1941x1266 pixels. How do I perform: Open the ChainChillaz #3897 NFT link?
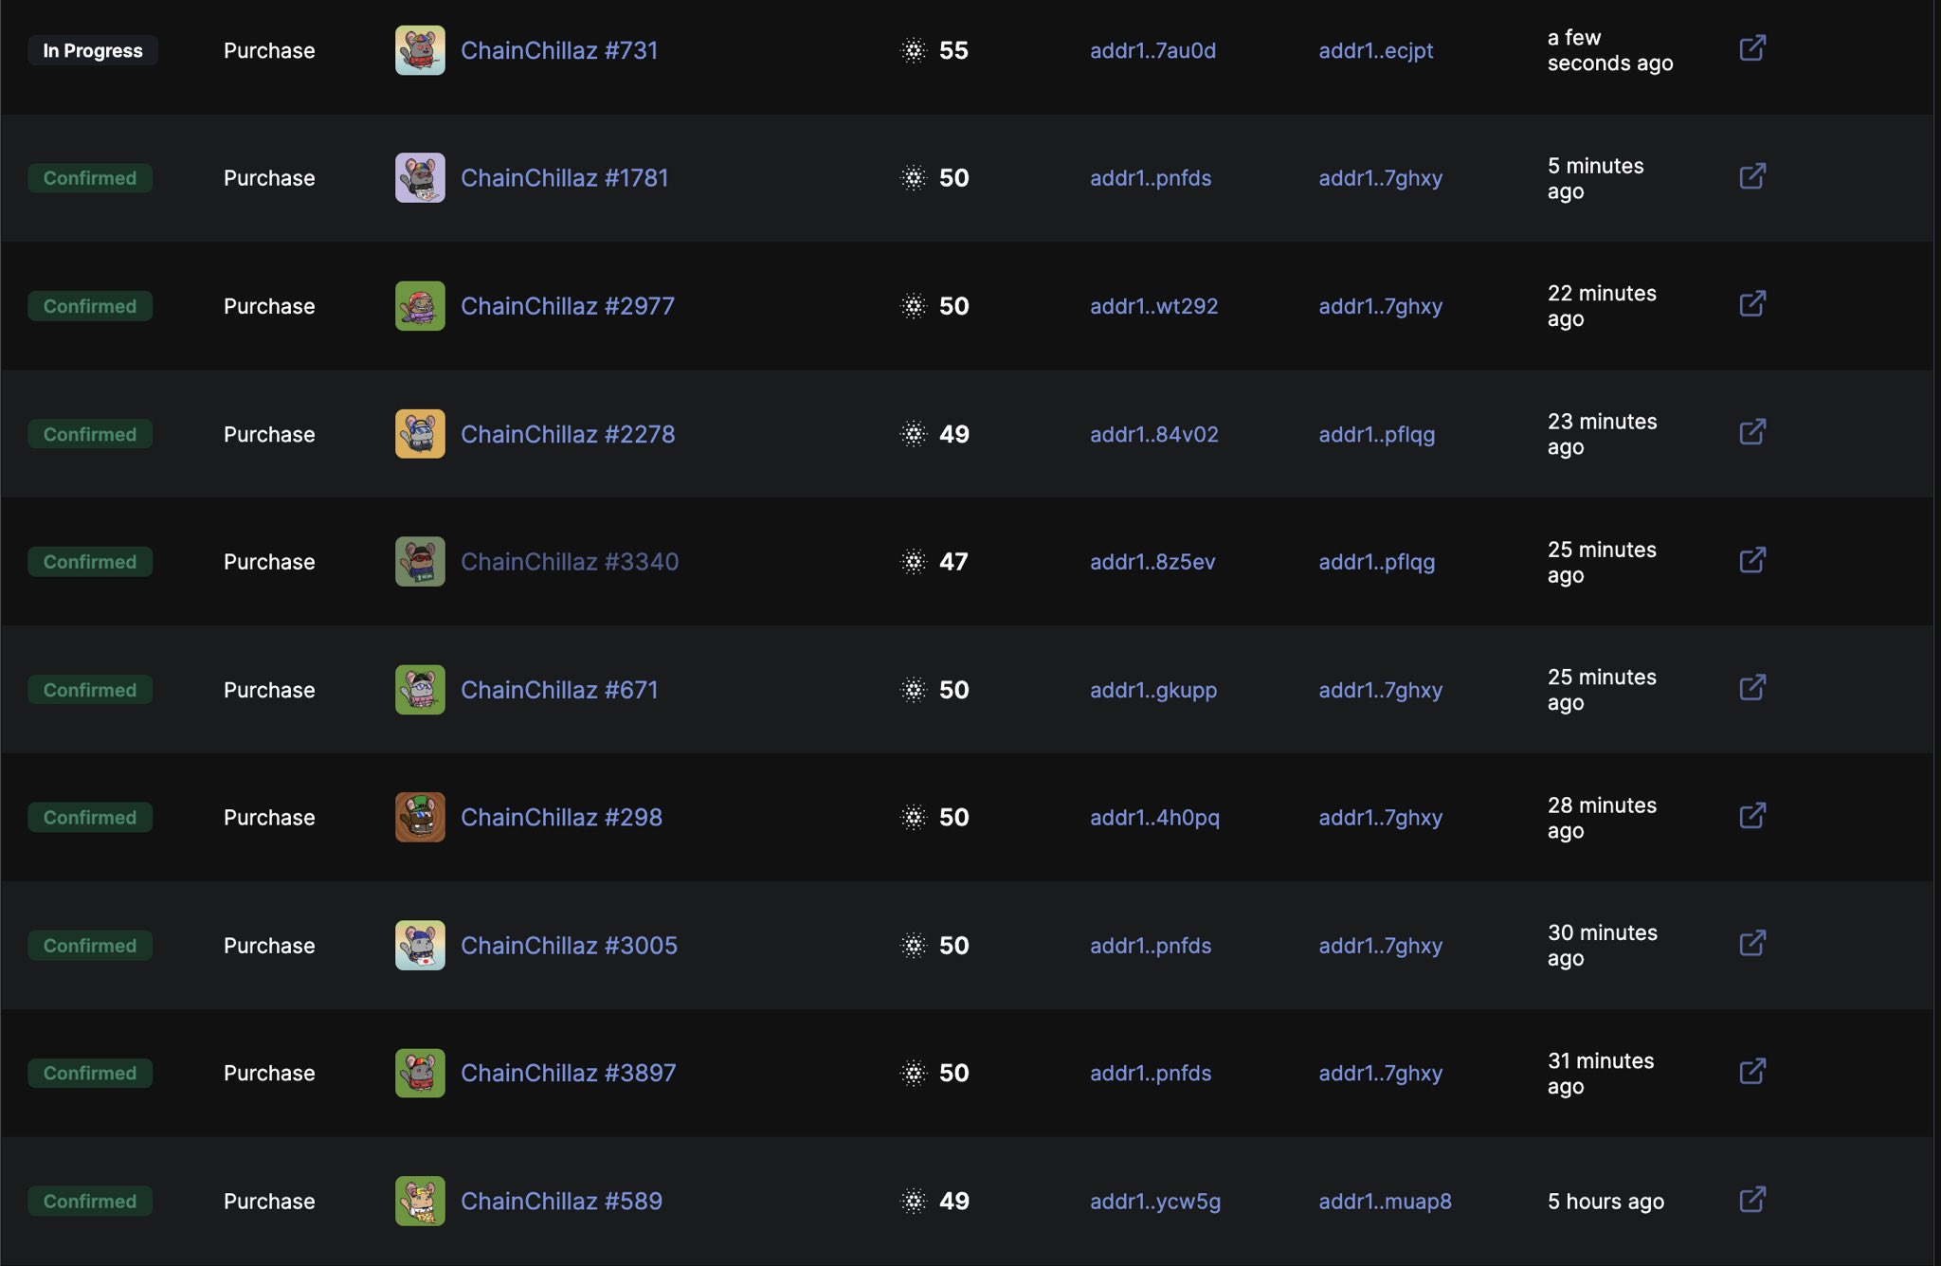(568, 1074)
